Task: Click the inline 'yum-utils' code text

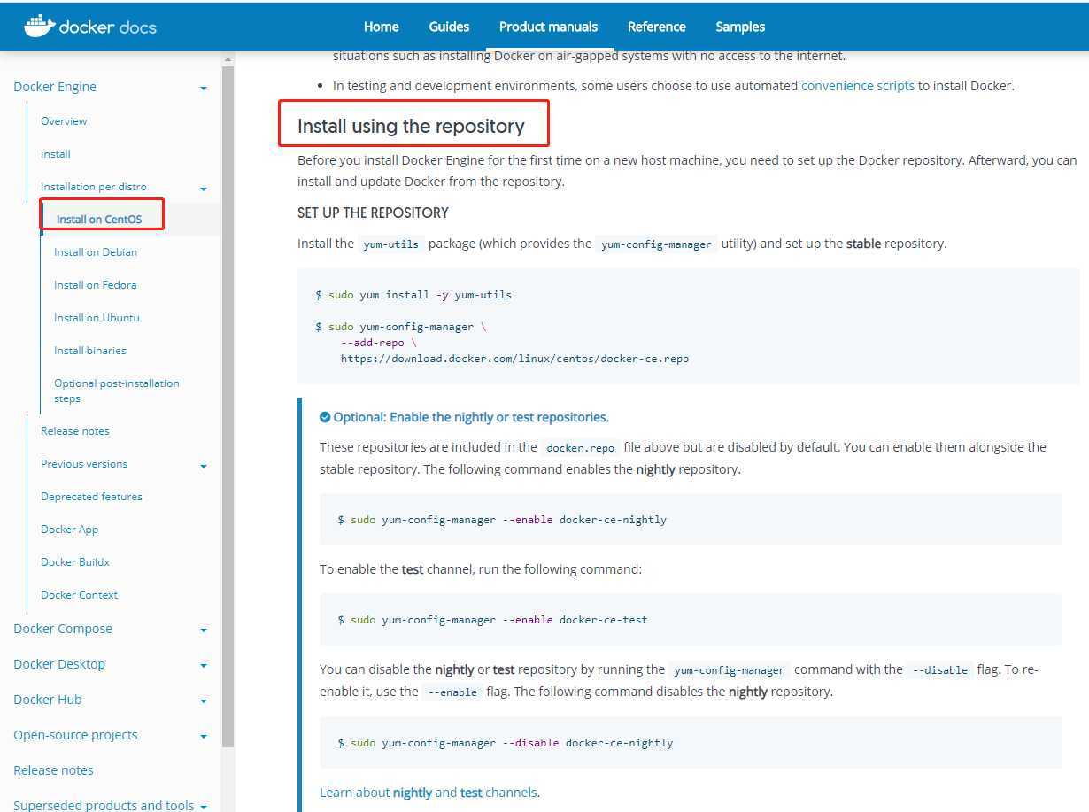Action: (x=391, y=244)
